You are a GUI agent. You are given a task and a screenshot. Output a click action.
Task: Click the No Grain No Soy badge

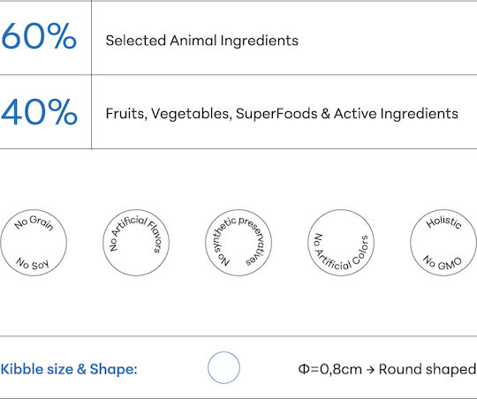coord(34,243)
